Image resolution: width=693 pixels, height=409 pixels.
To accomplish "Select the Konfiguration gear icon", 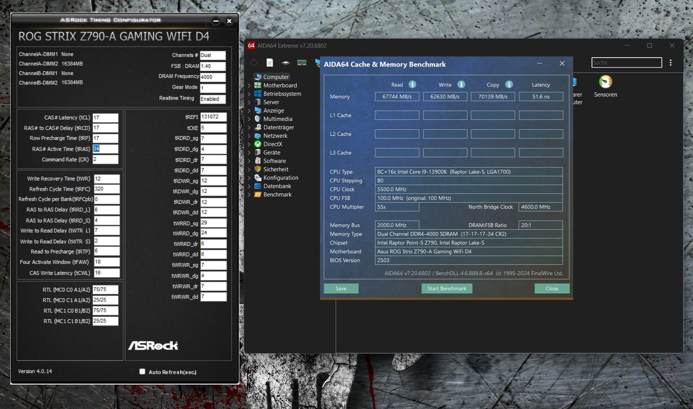I will point(258,178).
